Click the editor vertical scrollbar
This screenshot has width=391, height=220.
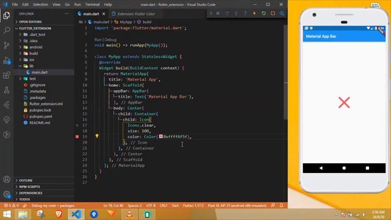286,72
